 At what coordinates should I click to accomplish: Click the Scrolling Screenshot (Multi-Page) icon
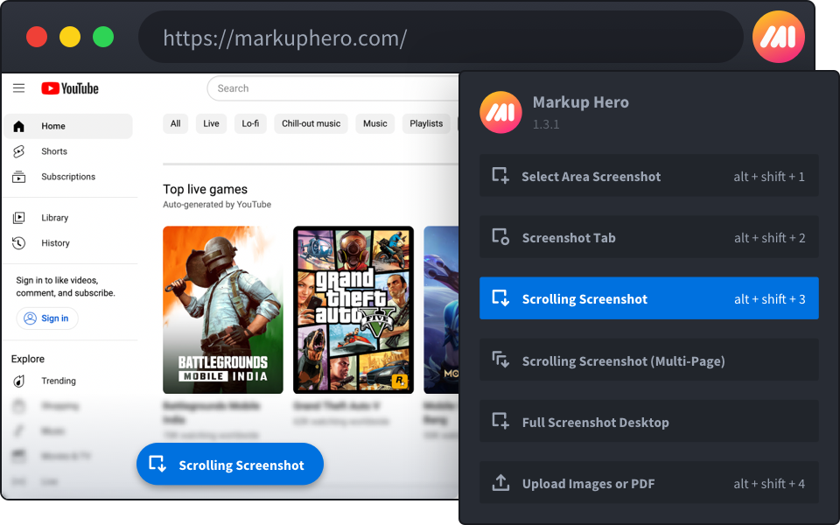click(500, 360)
